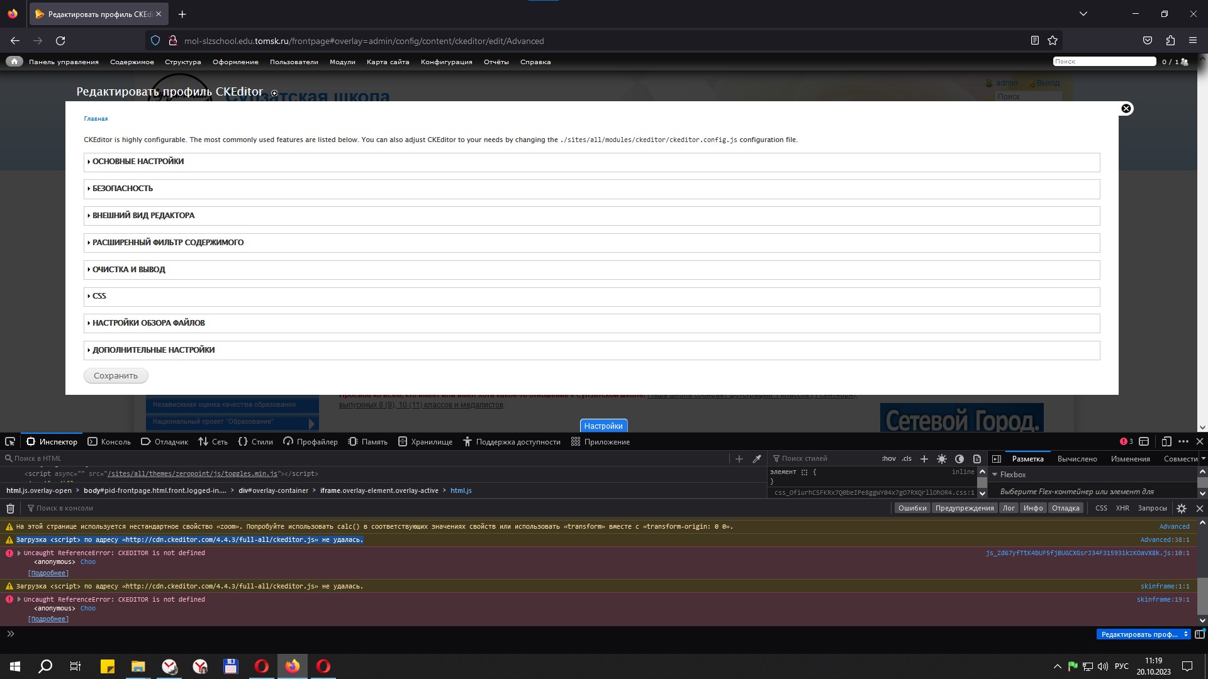Click the element picker icon in DevTools
Screen dimensions: 1208x679
[x=10, y=441]
